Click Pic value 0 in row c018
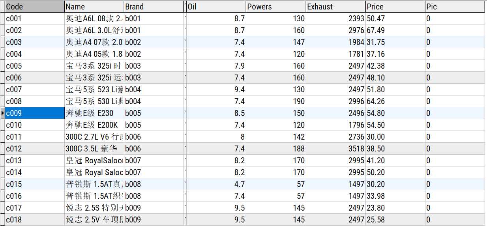The width and height of the screenshot is (487, 226). (x=455, y=220)
